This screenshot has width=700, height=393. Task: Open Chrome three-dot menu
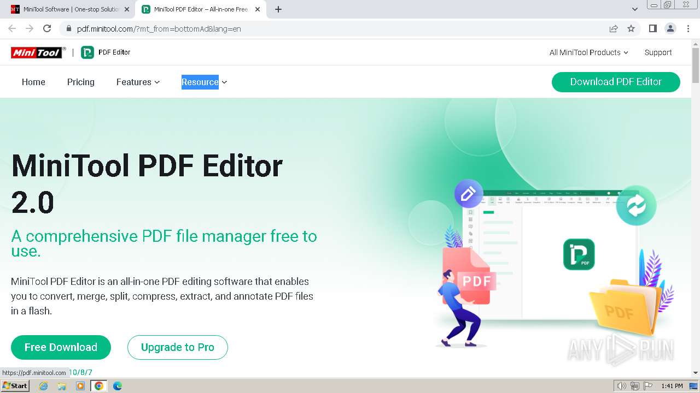[689, 28]
